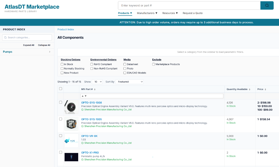Screen dimensions: 279x167
Task: Open the Resources menu
Action: 170,13
